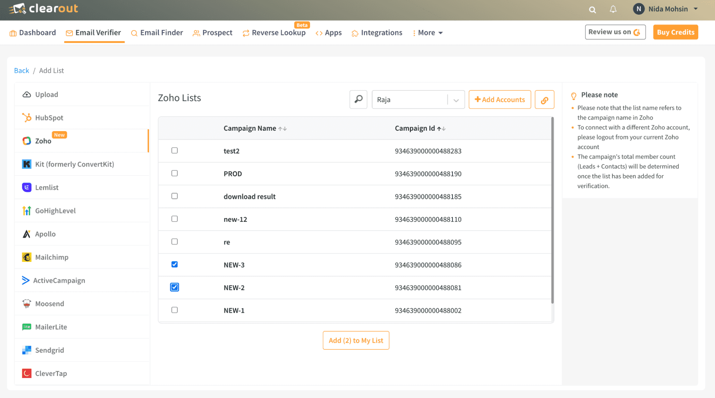Check the NEW-1 campaign checkbox
715x398 pixels.
click(175, 310)
